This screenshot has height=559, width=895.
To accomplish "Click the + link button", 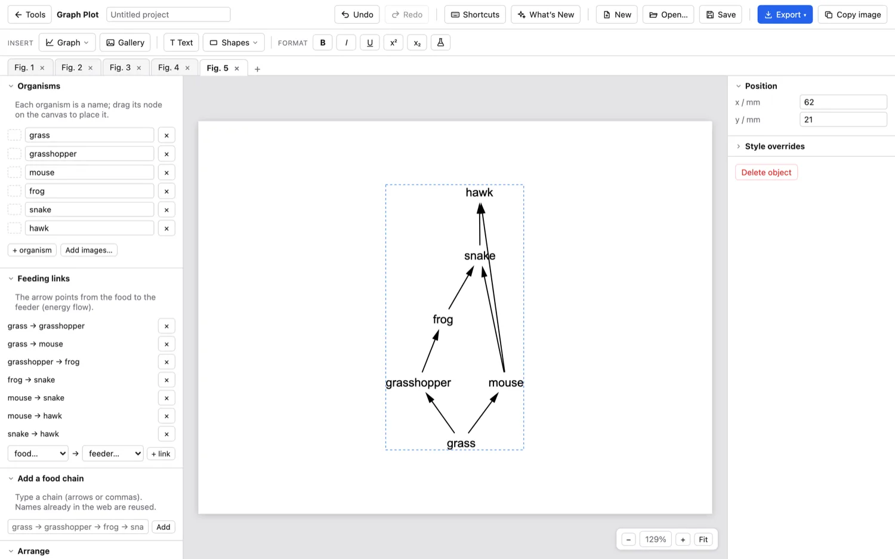I will (x=161, y=453).
